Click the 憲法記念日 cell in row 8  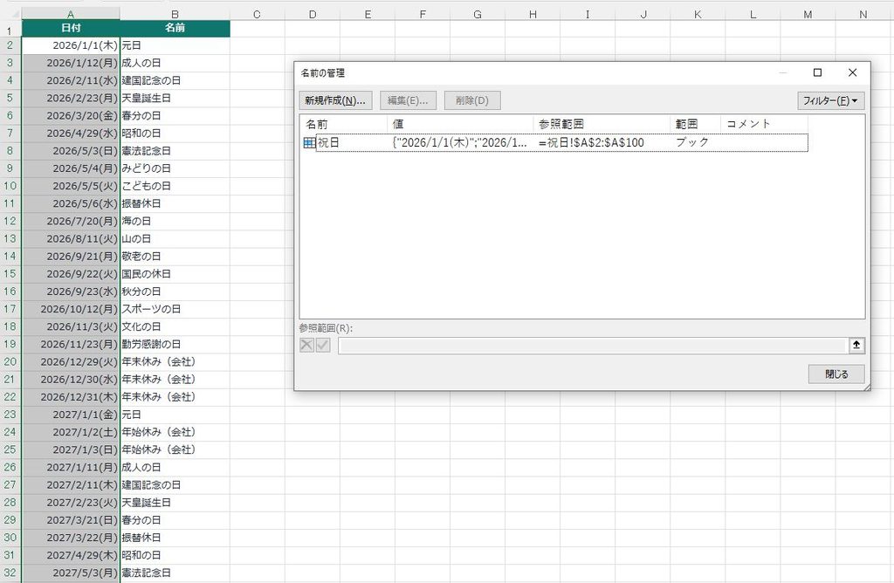[175, 151]
